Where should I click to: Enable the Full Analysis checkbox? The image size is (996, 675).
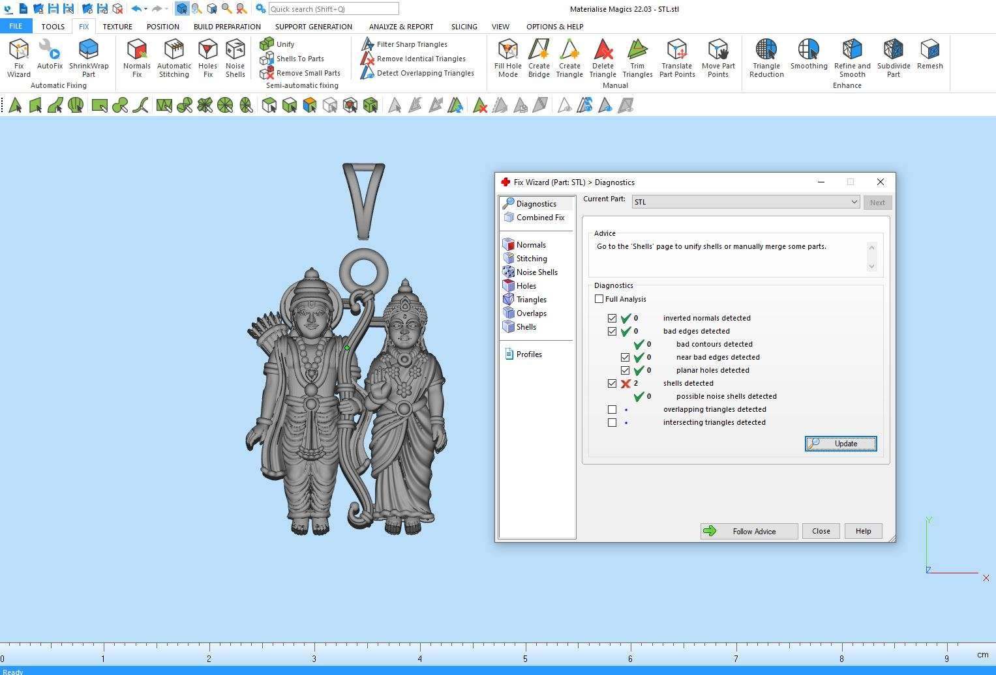click(x=599, y=299)
